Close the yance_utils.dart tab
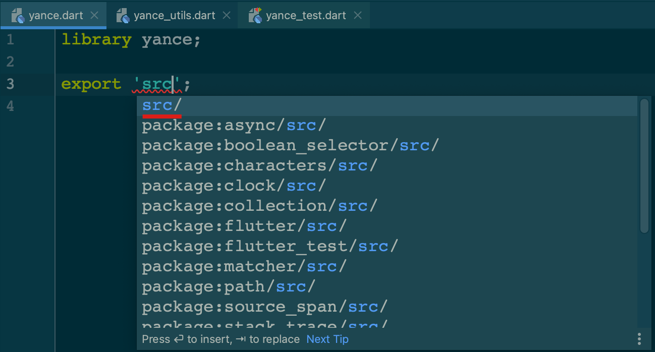The height and width of the screenshot is (352, 655). tap(227, 16)
